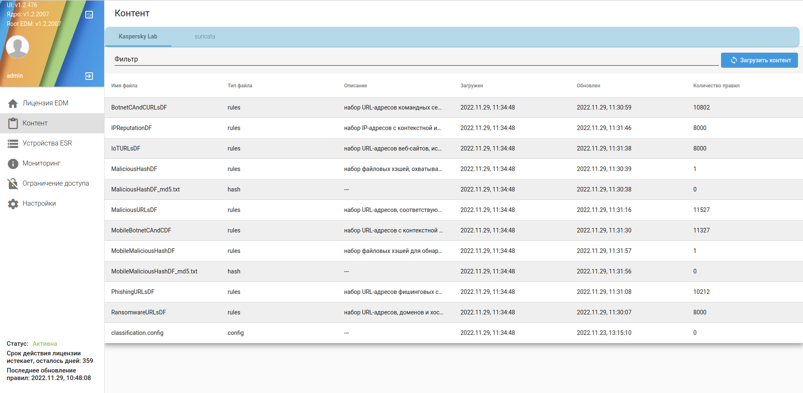Select the PhishingURLsDF file name
Viewport: 803px width, 393px height.
(133, 292)
